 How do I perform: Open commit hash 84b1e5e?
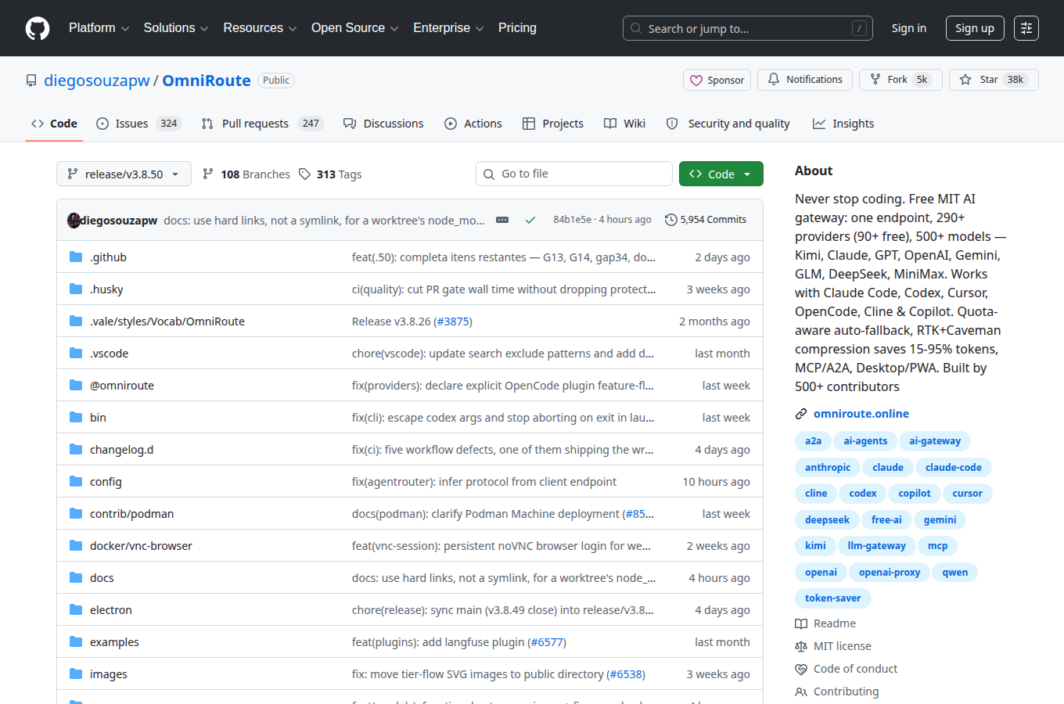pos(572,220)
